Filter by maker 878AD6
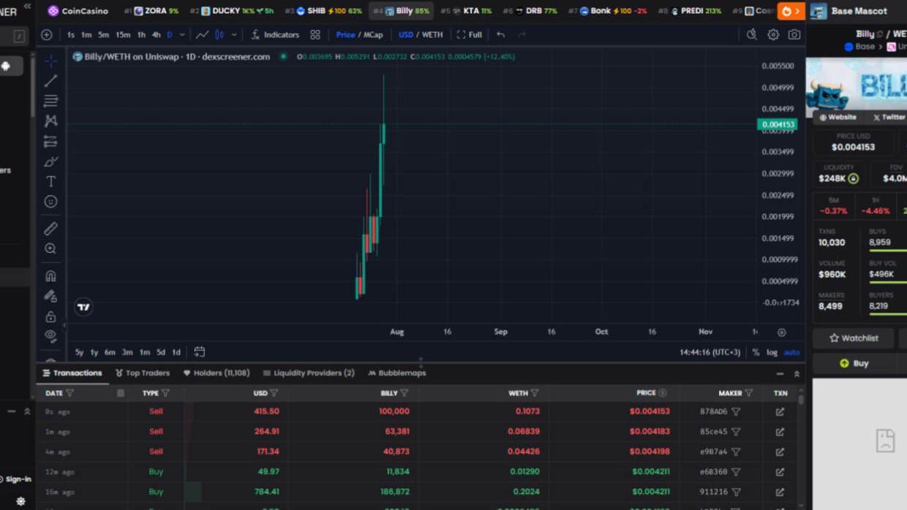 tap(736, 411)
